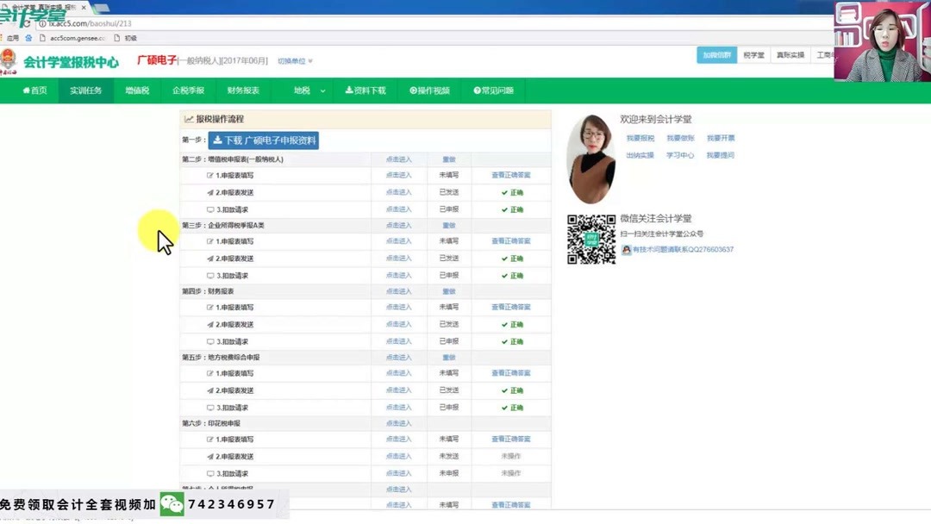This screenshot has width=931, height=524.
Task: Click the WeChat QR code image
Action: tap(593, 239)
